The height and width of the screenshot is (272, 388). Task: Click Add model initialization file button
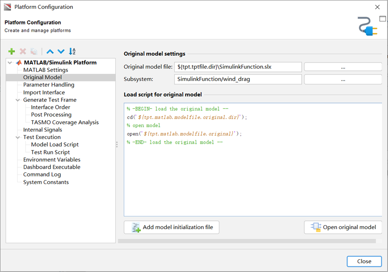[x=172, y=227]
